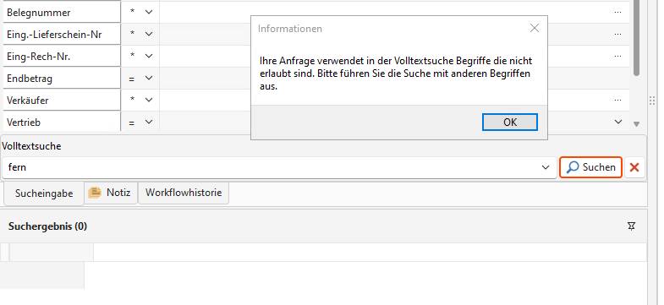Start the search with Suchen button

590,167
